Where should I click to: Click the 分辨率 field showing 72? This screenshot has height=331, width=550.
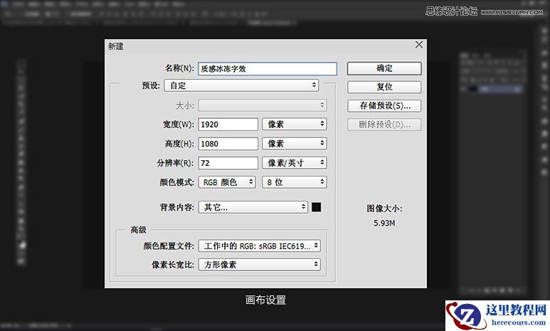point(228,163)
